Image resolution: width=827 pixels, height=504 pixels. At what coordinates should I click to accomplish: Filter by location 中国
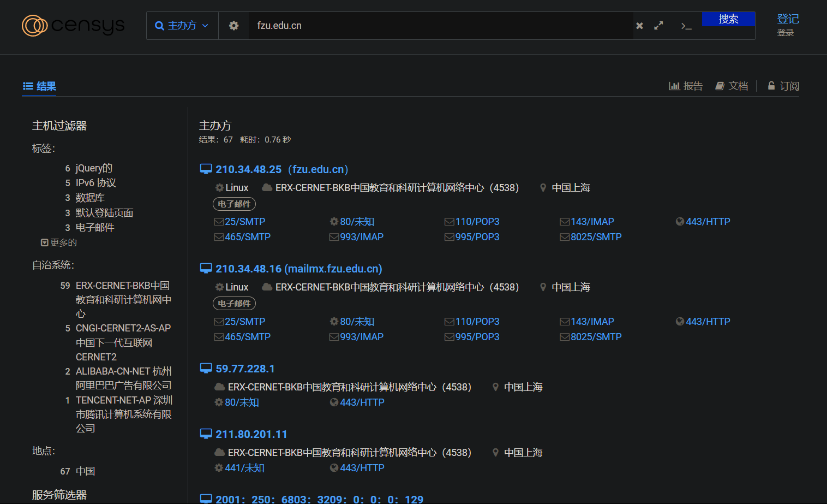(x=85, y=471)
